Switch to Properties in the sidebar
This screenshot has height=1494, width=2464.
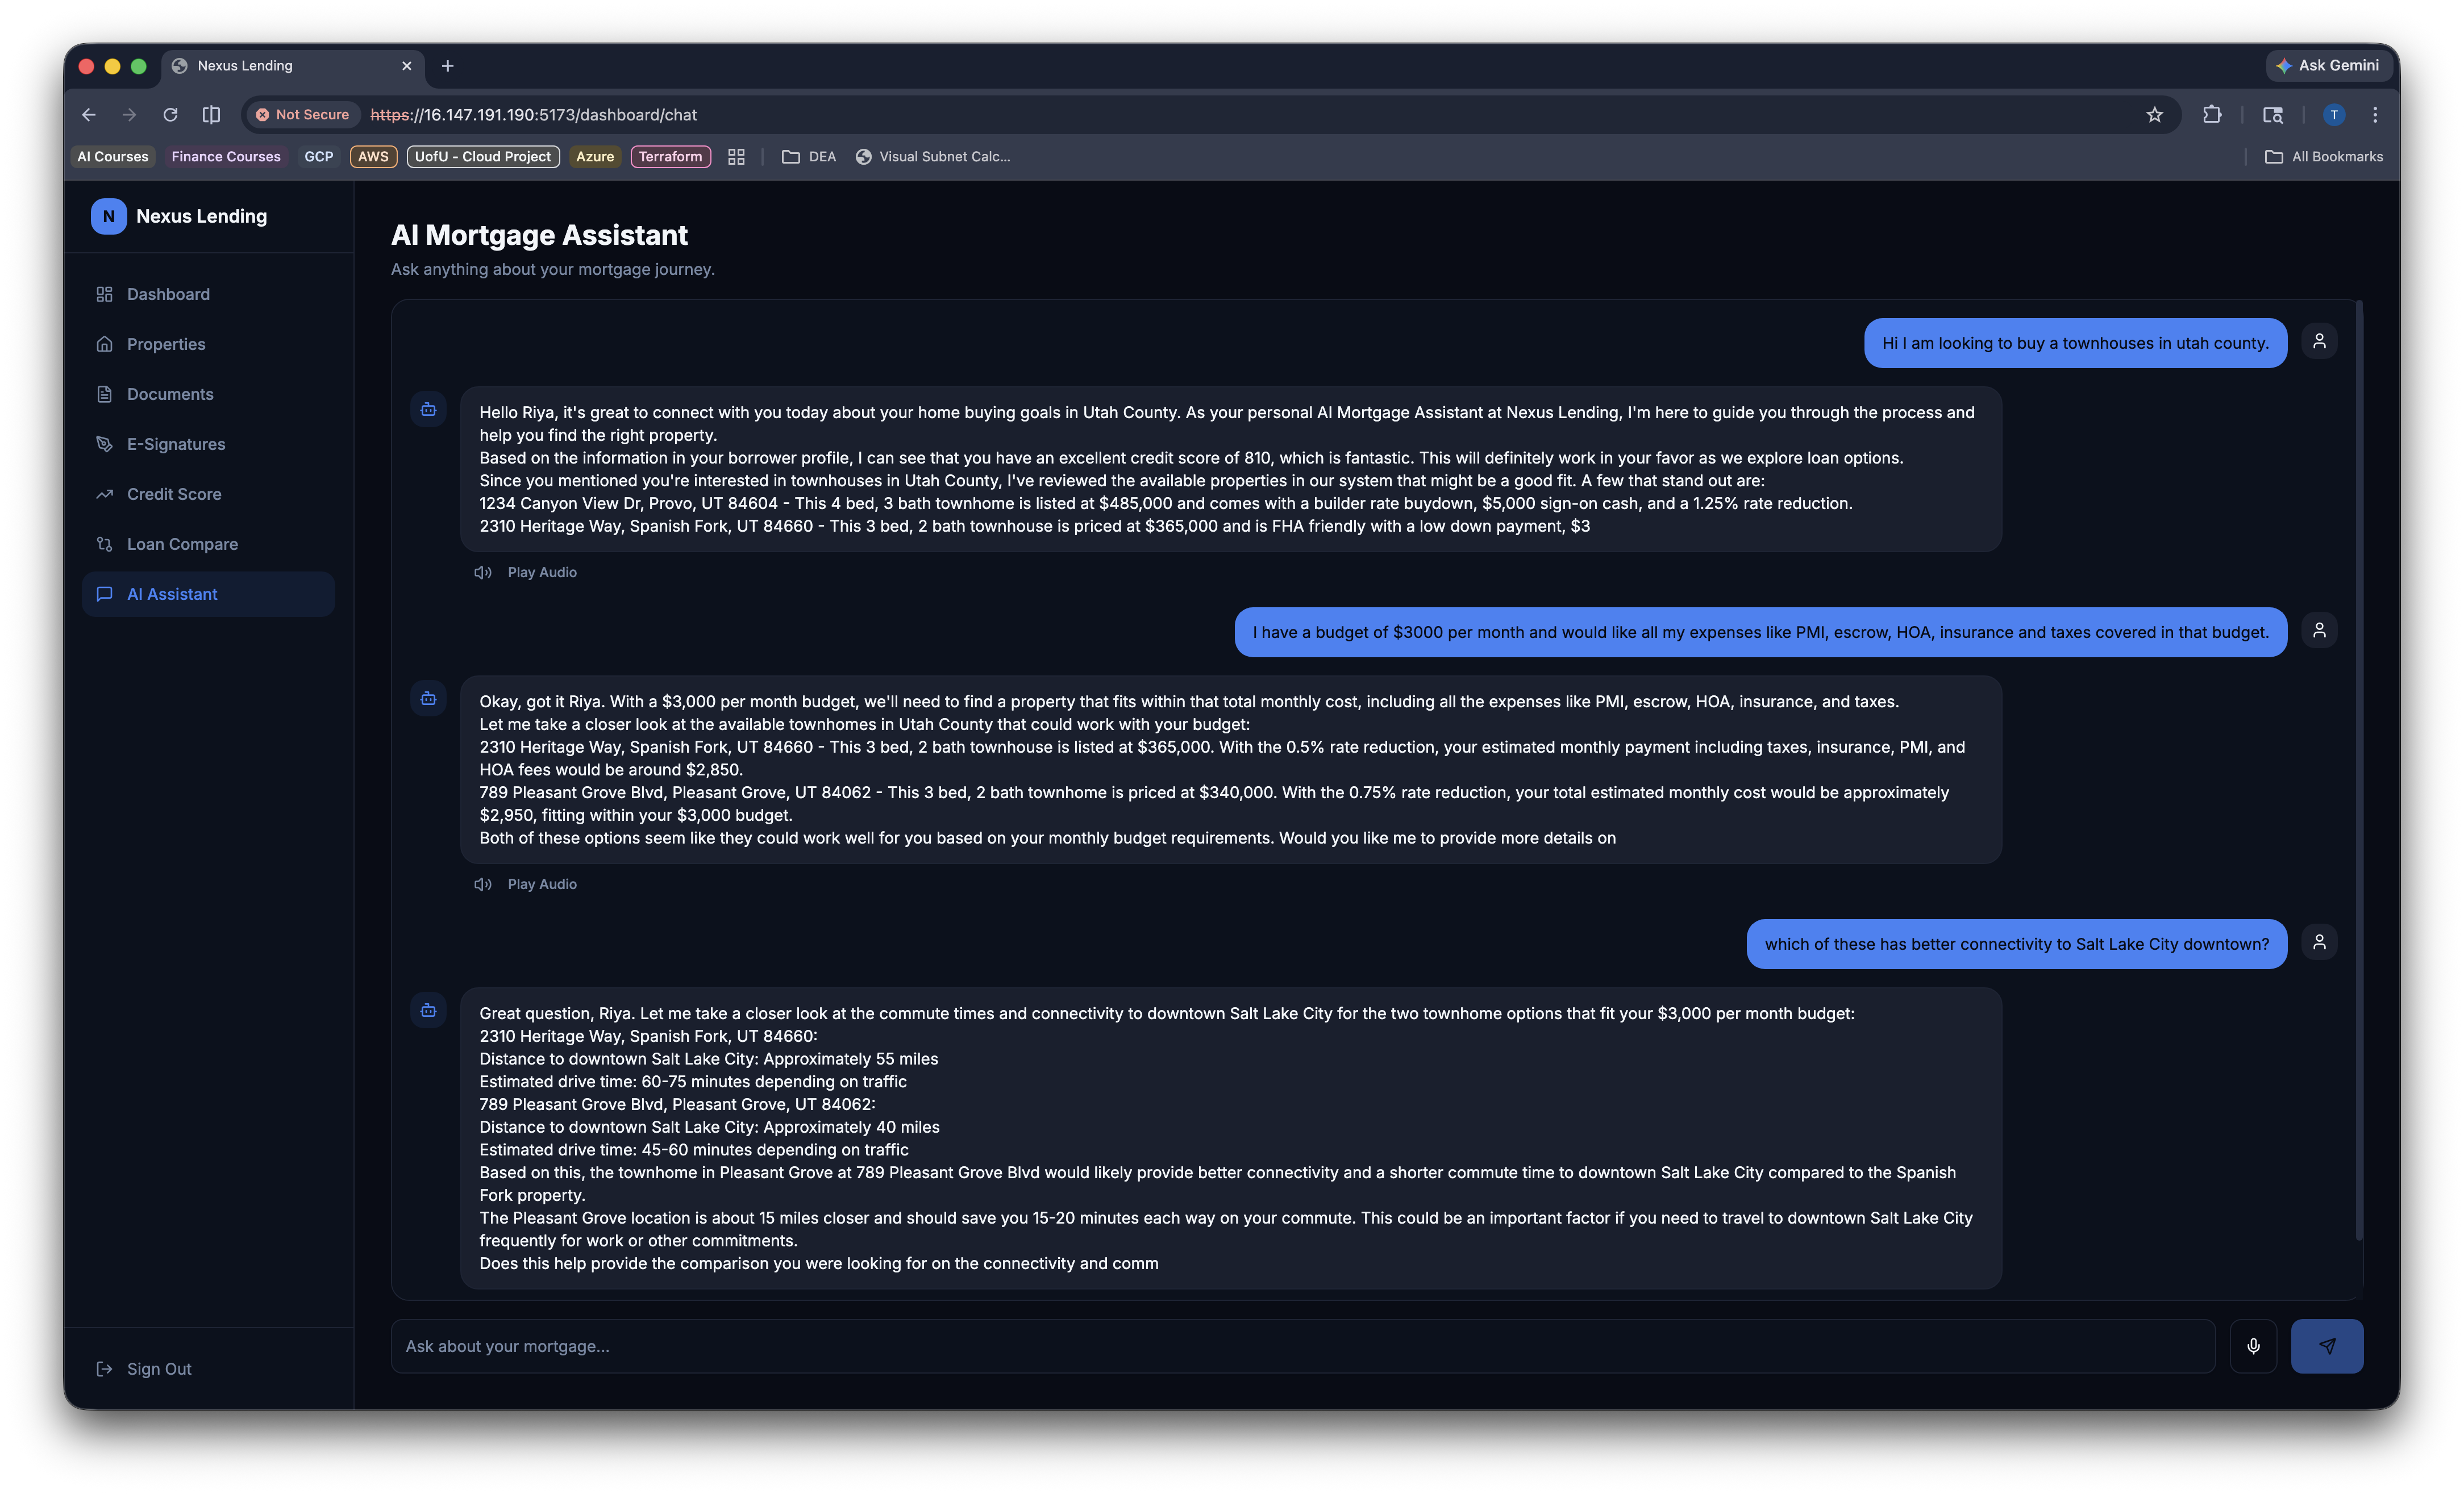(x=166, y=344)
